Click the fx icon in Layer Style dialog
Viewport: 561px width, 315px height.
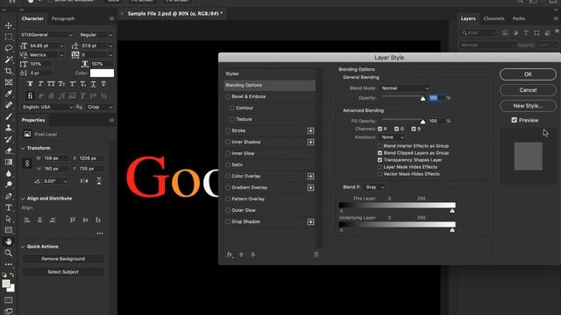(230, 255)
